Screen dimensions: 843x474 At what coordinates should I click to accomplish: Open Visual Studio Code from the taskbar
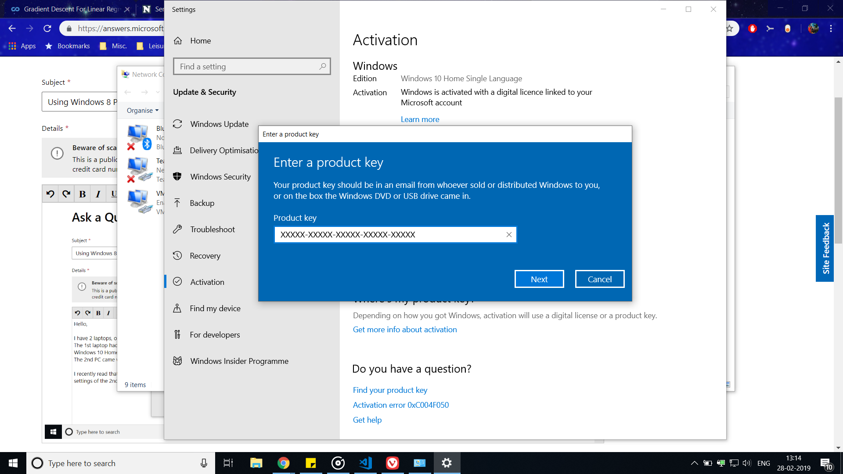(365, 463)
